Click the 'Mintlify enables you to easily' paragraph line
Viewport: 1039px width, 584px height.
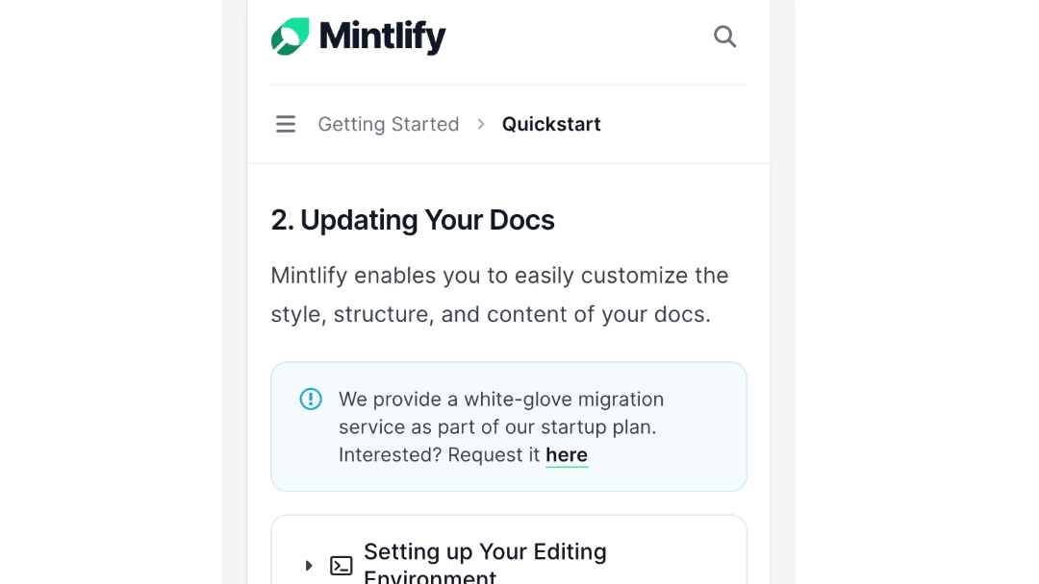click(x=499, y=275)
